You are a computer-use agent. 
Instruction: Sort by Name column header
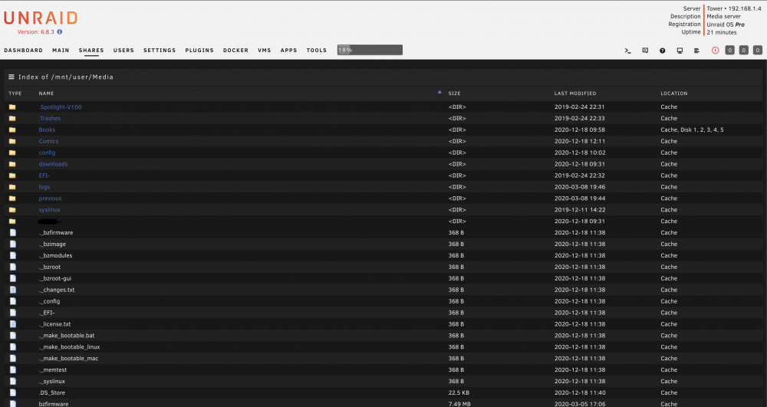47,94
